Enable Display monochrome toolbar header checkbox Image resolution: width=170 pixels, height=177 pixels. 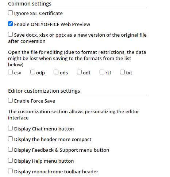tap(10, 171)
